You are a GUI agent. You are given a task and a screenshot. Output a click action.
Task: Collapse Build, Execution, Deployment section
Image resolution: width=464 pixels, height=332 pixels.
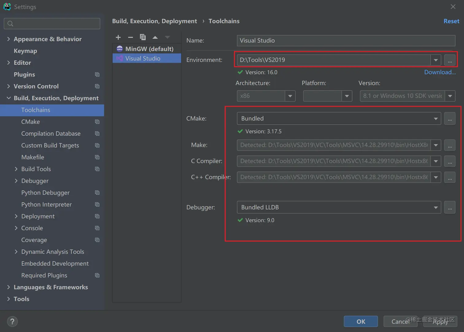[9, 98]
